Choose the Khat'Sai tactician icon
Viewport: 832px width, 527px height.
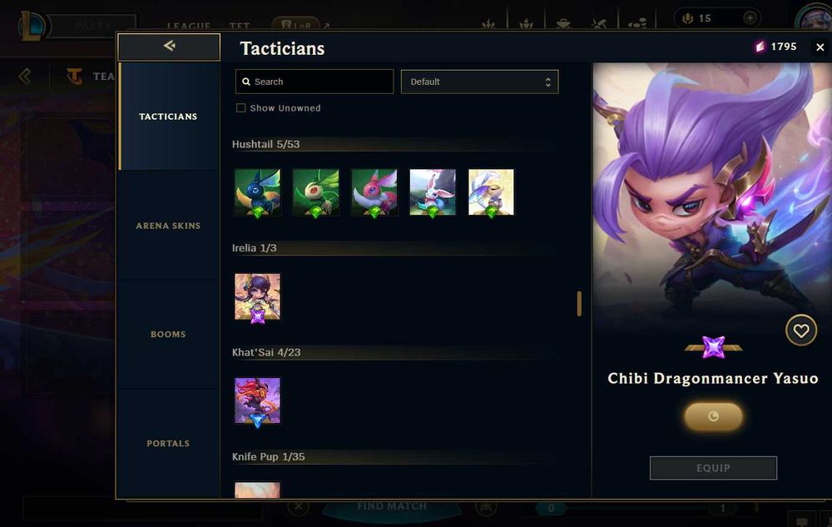257,400
